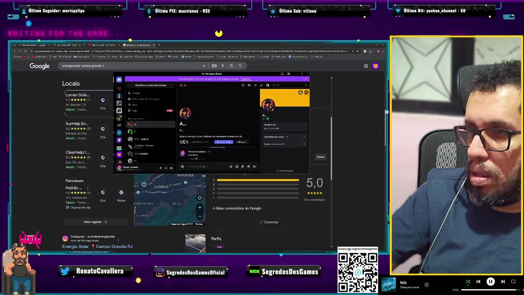Screen dimensions: 524x295
Task: Open Discord inbox icon in title bar
Action: (x=282, y=74)
